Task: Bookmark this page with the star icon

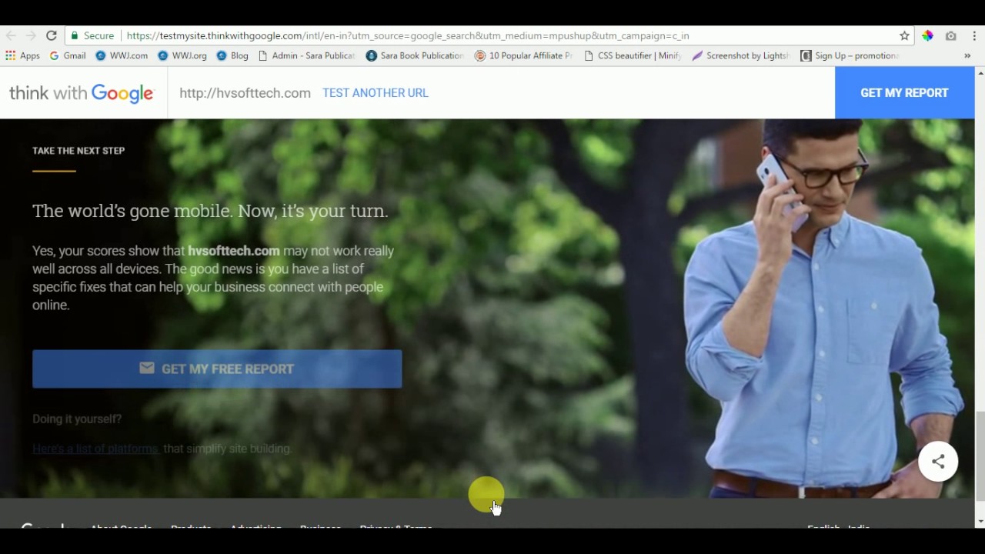Action: click(x=904, y=35)
